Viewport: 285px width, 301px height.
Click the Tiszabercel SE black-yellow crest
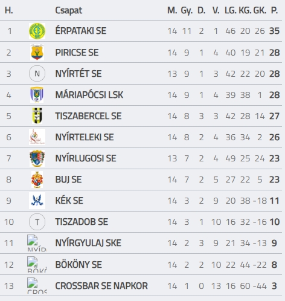point(37,116)
